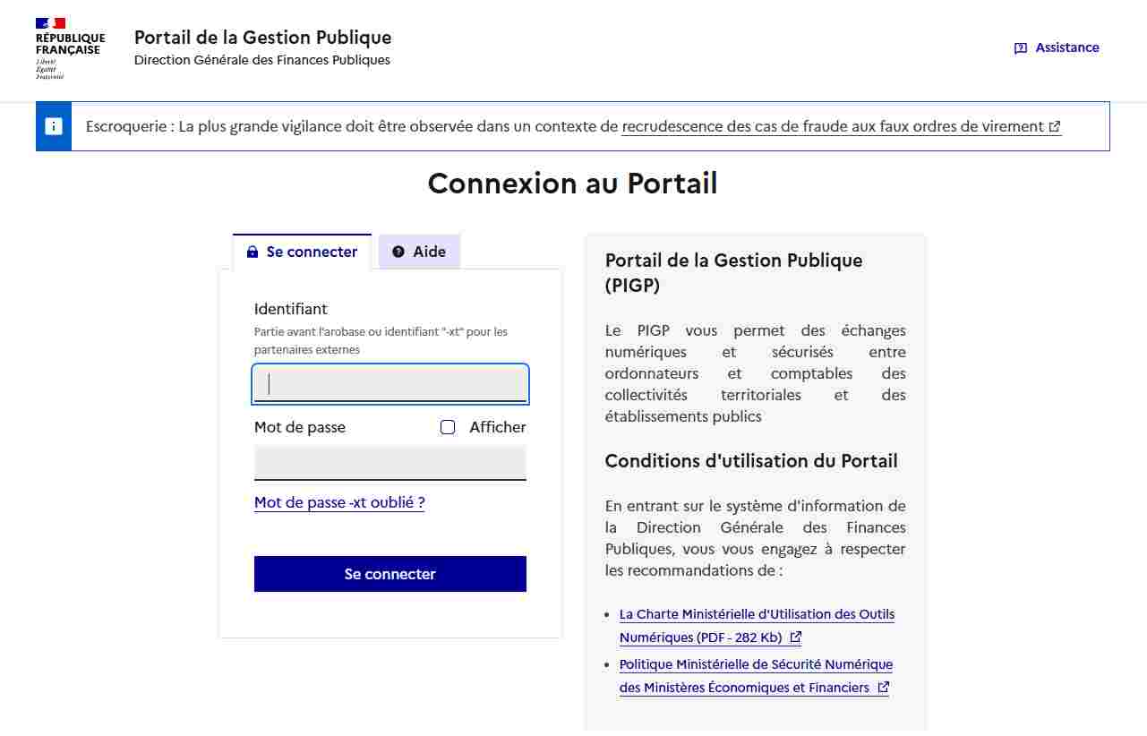Focus the Identifiant input field
The height and width of the screenshot is (736, 1147).
(x=390, y=384)
